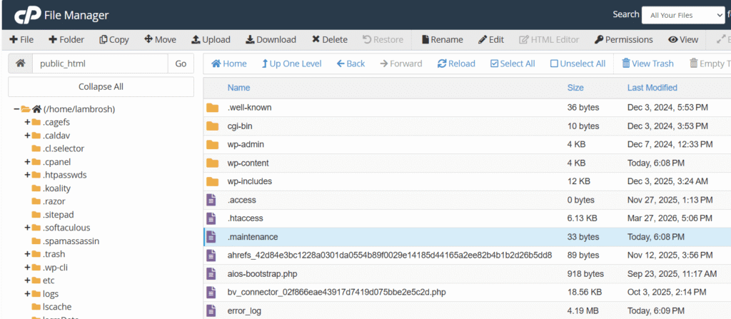Focus the public_html path input
Image resolution: width=731 pixels, height=319 pixels.
[100, 64]
